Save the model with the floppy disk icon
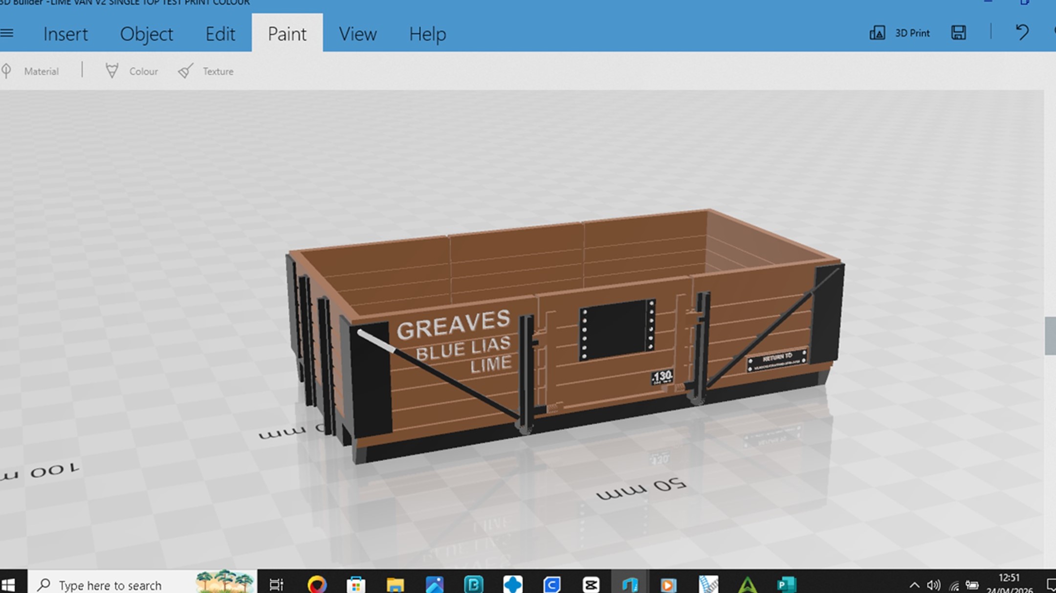The width and height of the screenshot is (1056, 593). [x=958, y=33]
